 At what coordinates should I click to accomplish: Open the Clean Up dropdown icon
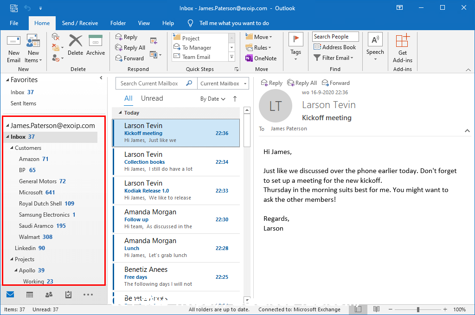coord(58,48)
